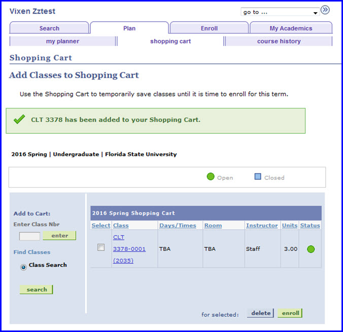Select the Class Search radio button
The width and height of the screenshot is (343, 332).
tap(23, 267)
